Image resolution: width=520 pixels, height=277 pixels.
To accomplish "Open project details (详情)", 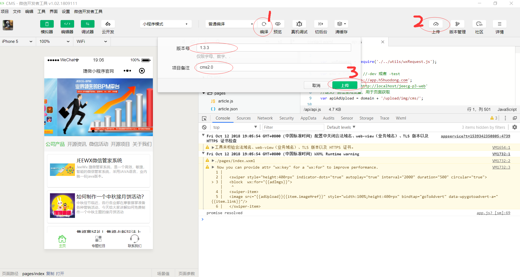I will 500,24.
